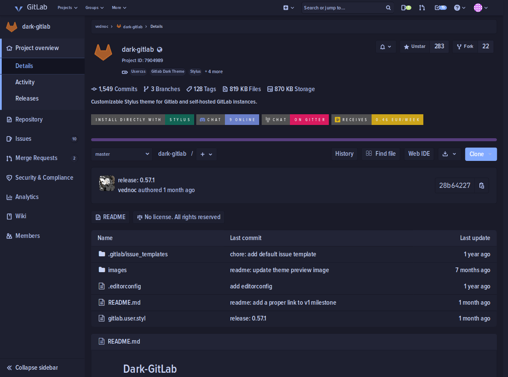Open the help menu question mark icon
The width and height of the screenshot is (508, 377).
(x=458, y=7)
